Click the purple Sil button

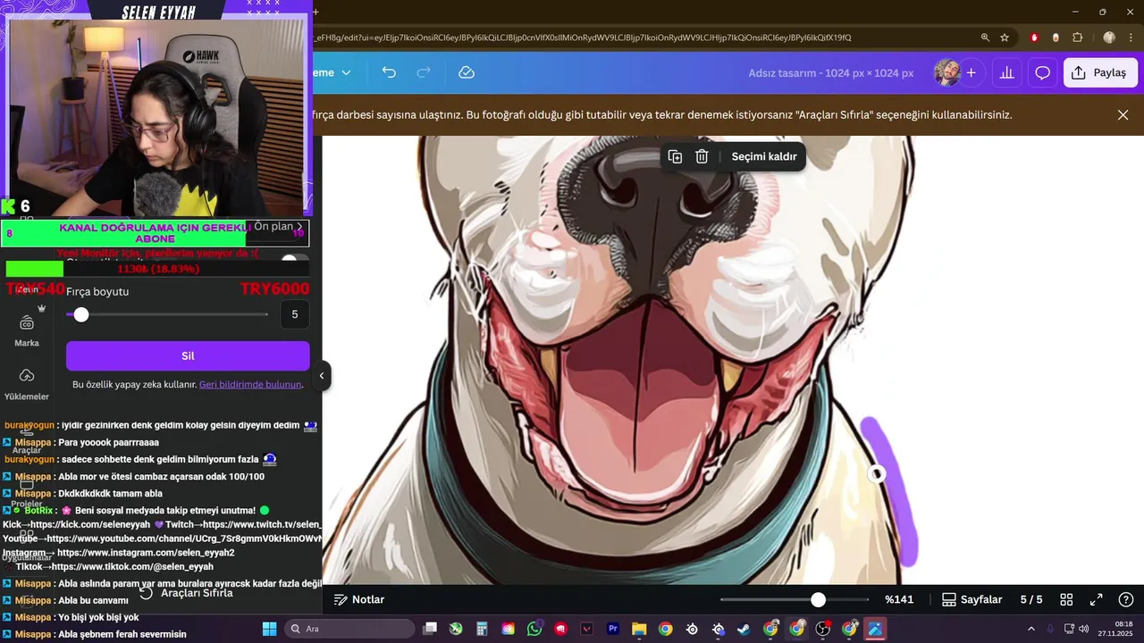click(188, 355)
